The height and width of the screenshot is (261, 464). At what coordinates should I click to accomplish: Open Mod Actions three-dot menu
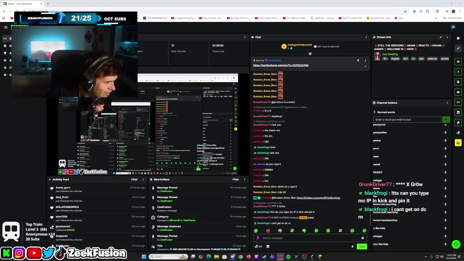tap(245, 179)
